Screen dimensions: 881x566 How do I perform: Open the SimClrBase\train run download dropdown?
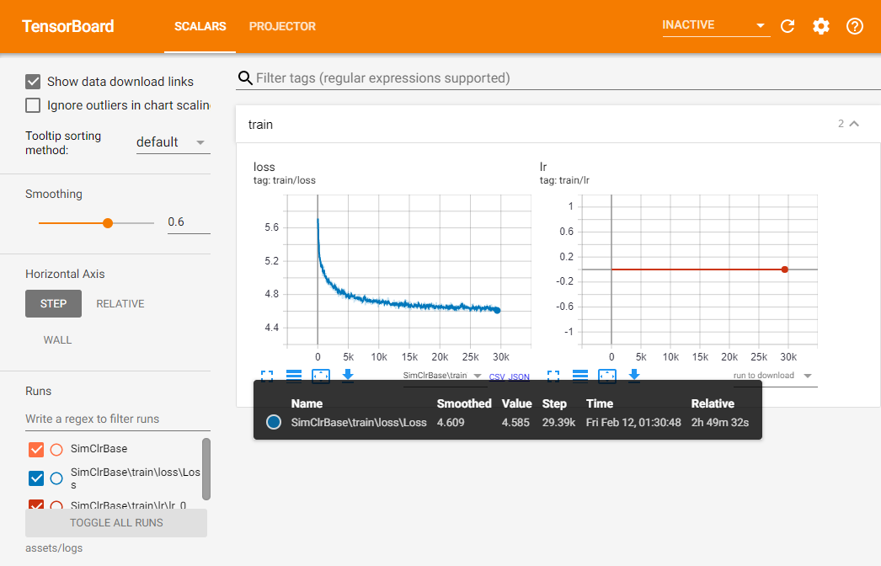point(444,376)
